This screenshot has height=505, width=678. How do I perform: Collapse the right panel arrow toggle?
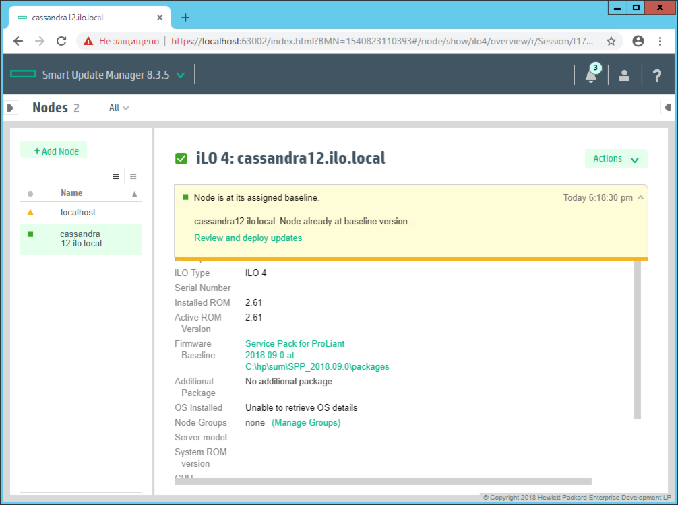point(667,107)
